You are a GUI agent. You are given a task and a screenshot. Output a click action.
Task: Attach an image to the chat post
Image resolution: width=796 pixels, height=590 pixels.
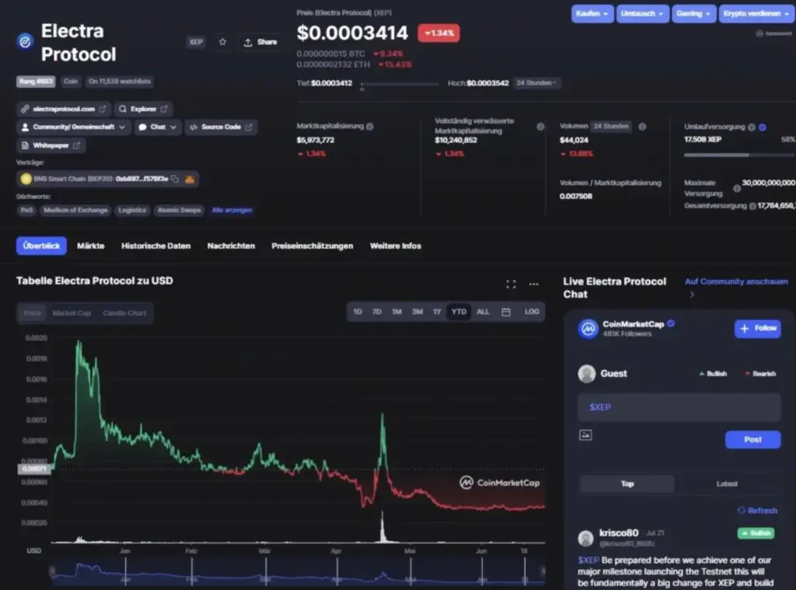pos(585,435)
